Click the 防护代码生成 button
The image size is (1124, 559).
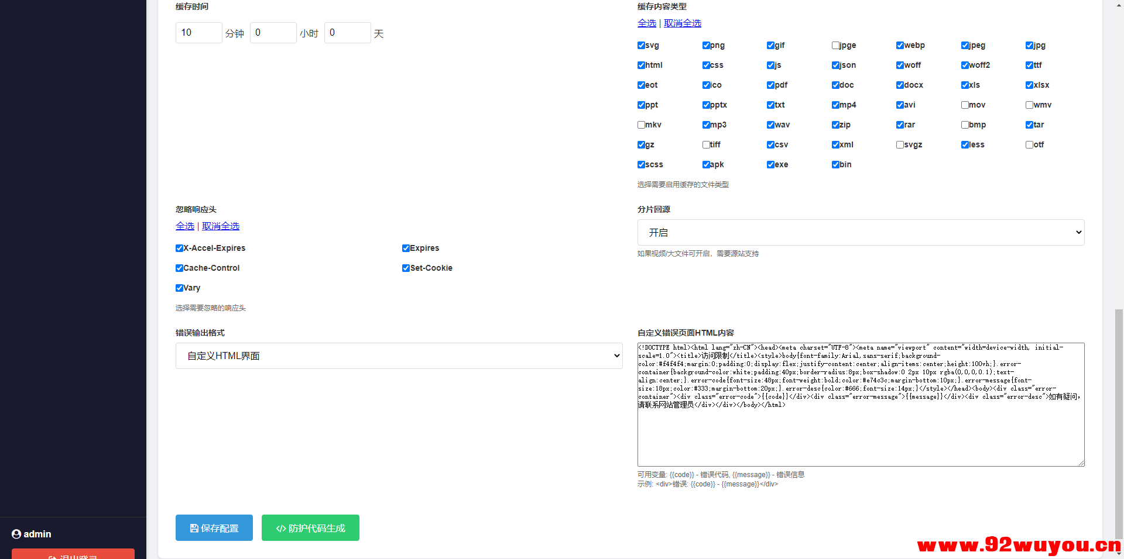coord(310,527)
